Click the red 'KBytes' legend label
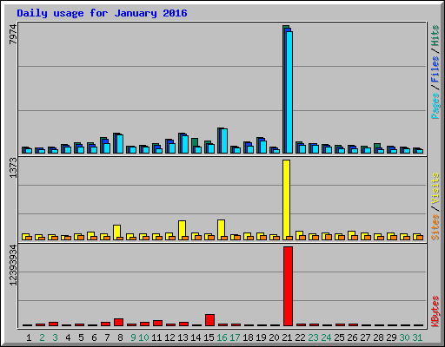This screenshot has width=445, height=347. pos(435,311)
